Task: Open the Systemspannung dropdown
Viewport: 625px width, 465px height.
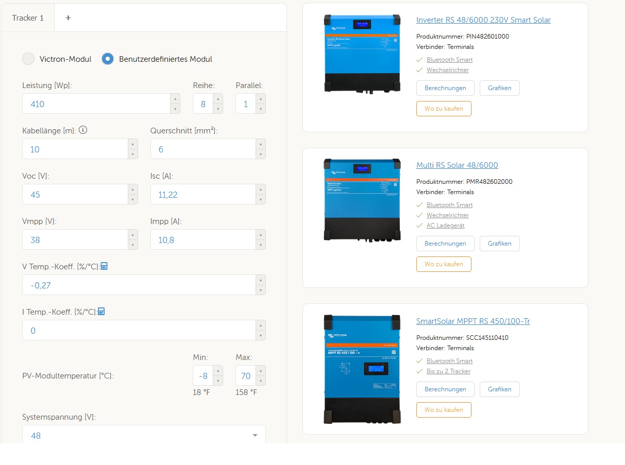Action: click(x=144, y=435)
